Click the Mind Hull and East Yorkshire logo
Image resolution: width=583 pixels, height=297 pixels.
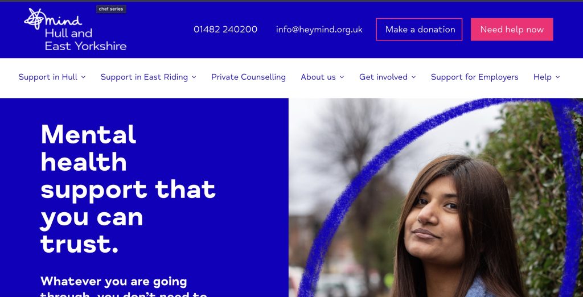pyautogui.click(x=75, y=30)
